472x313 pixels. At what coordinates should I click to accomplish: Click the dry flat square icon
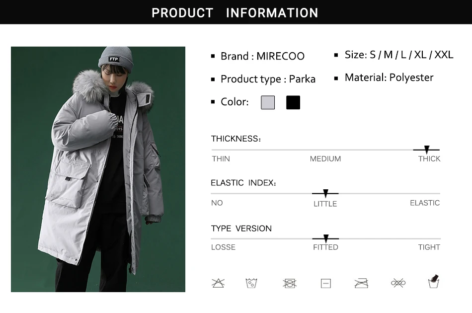(x=326, y=283)
